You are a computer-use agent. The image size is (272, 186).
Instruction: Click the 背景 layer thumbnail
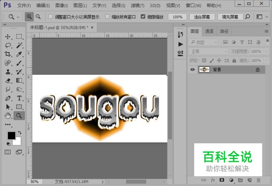204,70
